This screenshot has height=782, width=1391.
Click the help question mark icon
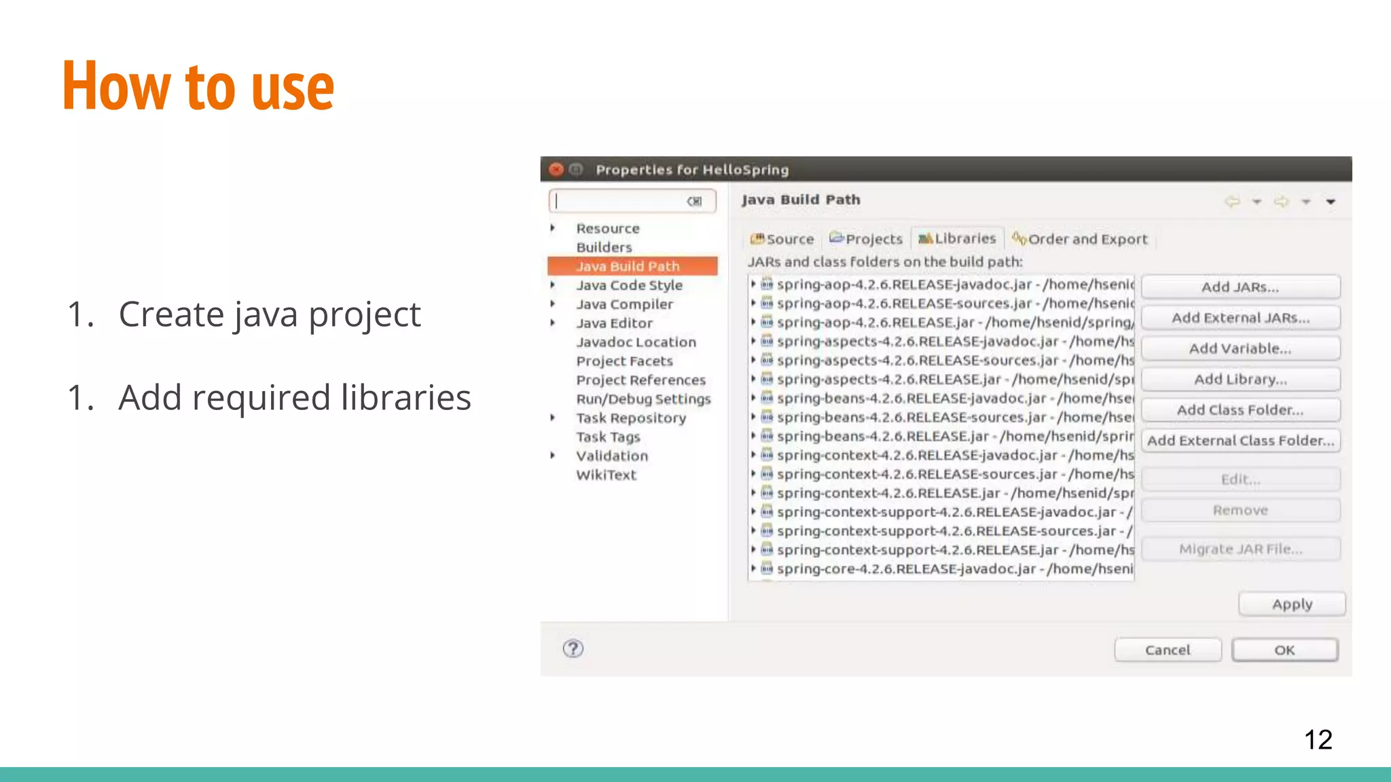tap(573, 649)
